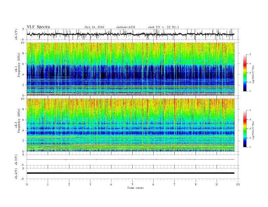Image resolution: width=268 pixels, height=207 pixels.
Task: Click the "-3" tick on ch.1 colorbar
Action: pyautogui.click(x=249, y=54)
